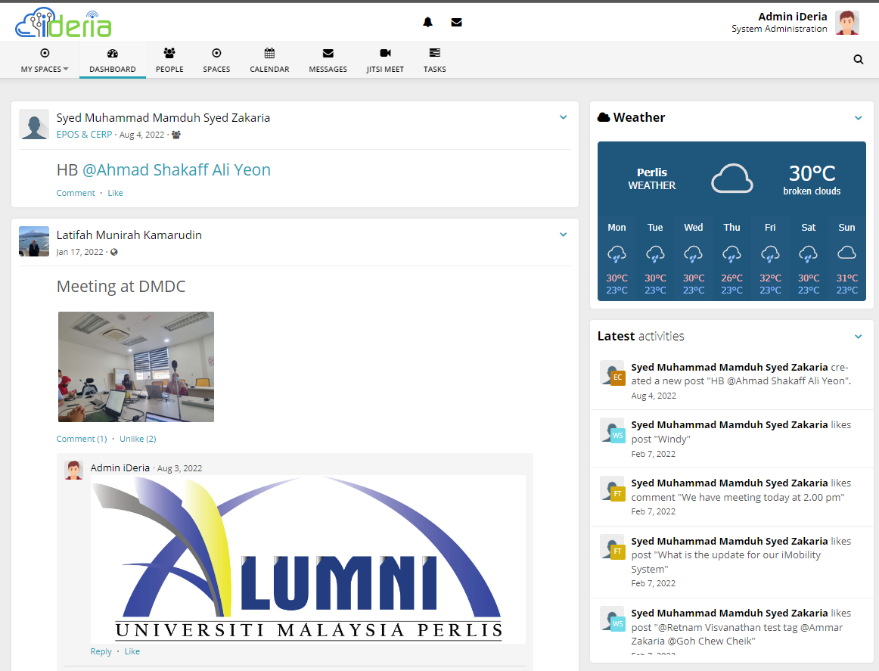Click the iDeria logo
This screenshot has width=879, height=671.
(64, 23)
